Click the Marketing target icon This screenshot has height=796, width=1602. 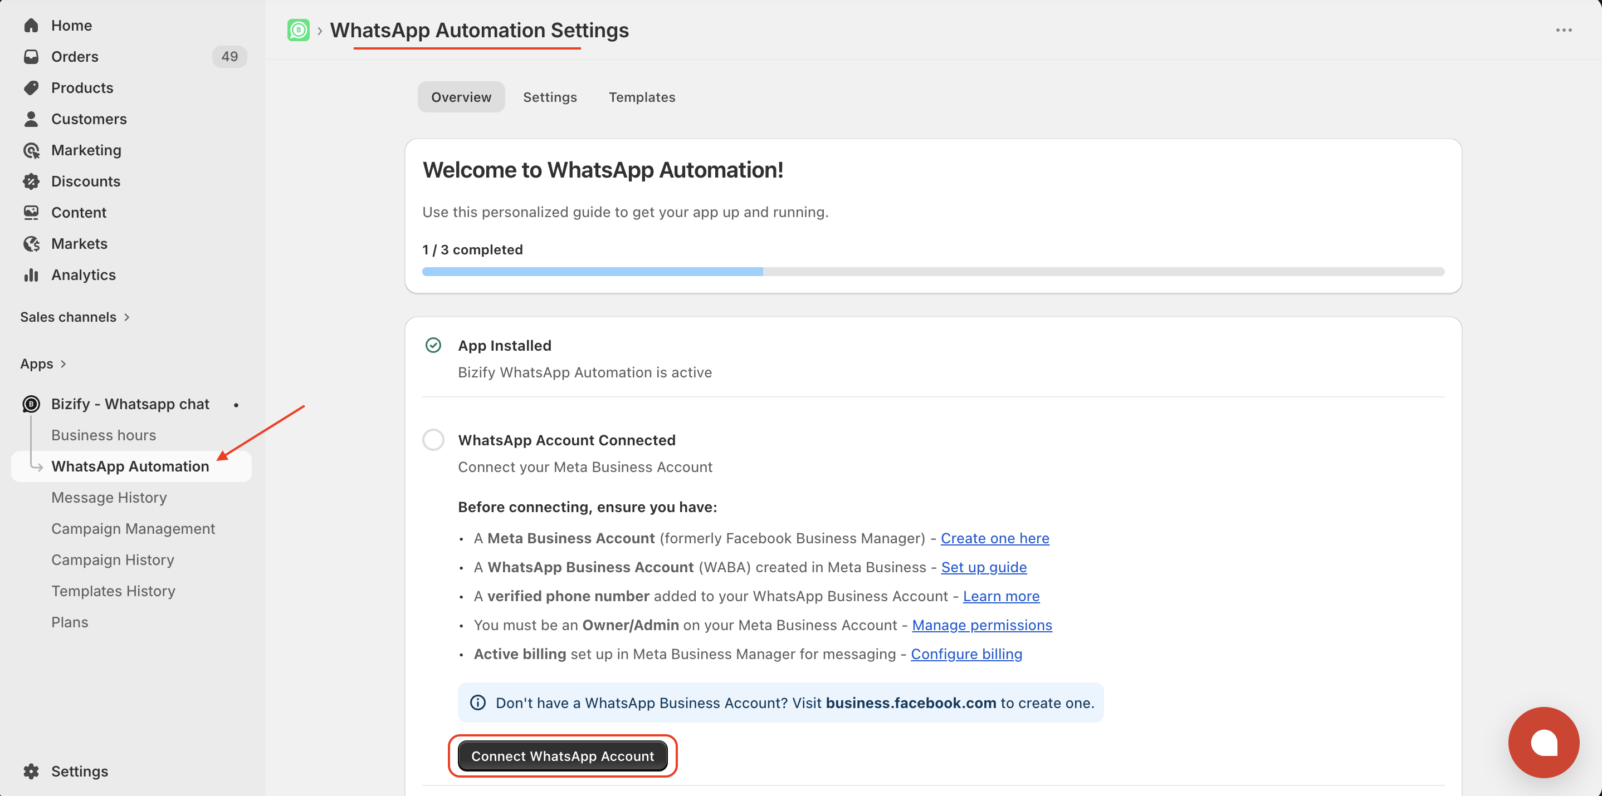click(x=31, y=150)
